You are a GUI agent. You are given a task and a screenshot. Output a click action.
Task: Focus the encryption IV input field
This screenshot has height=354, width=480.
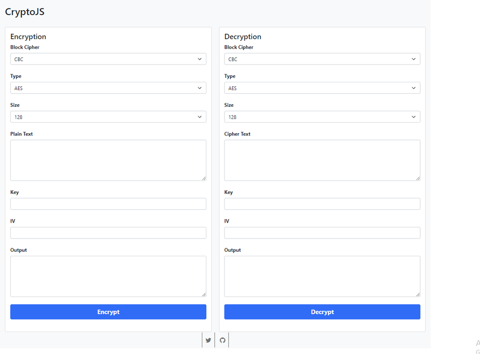point(108,232)
